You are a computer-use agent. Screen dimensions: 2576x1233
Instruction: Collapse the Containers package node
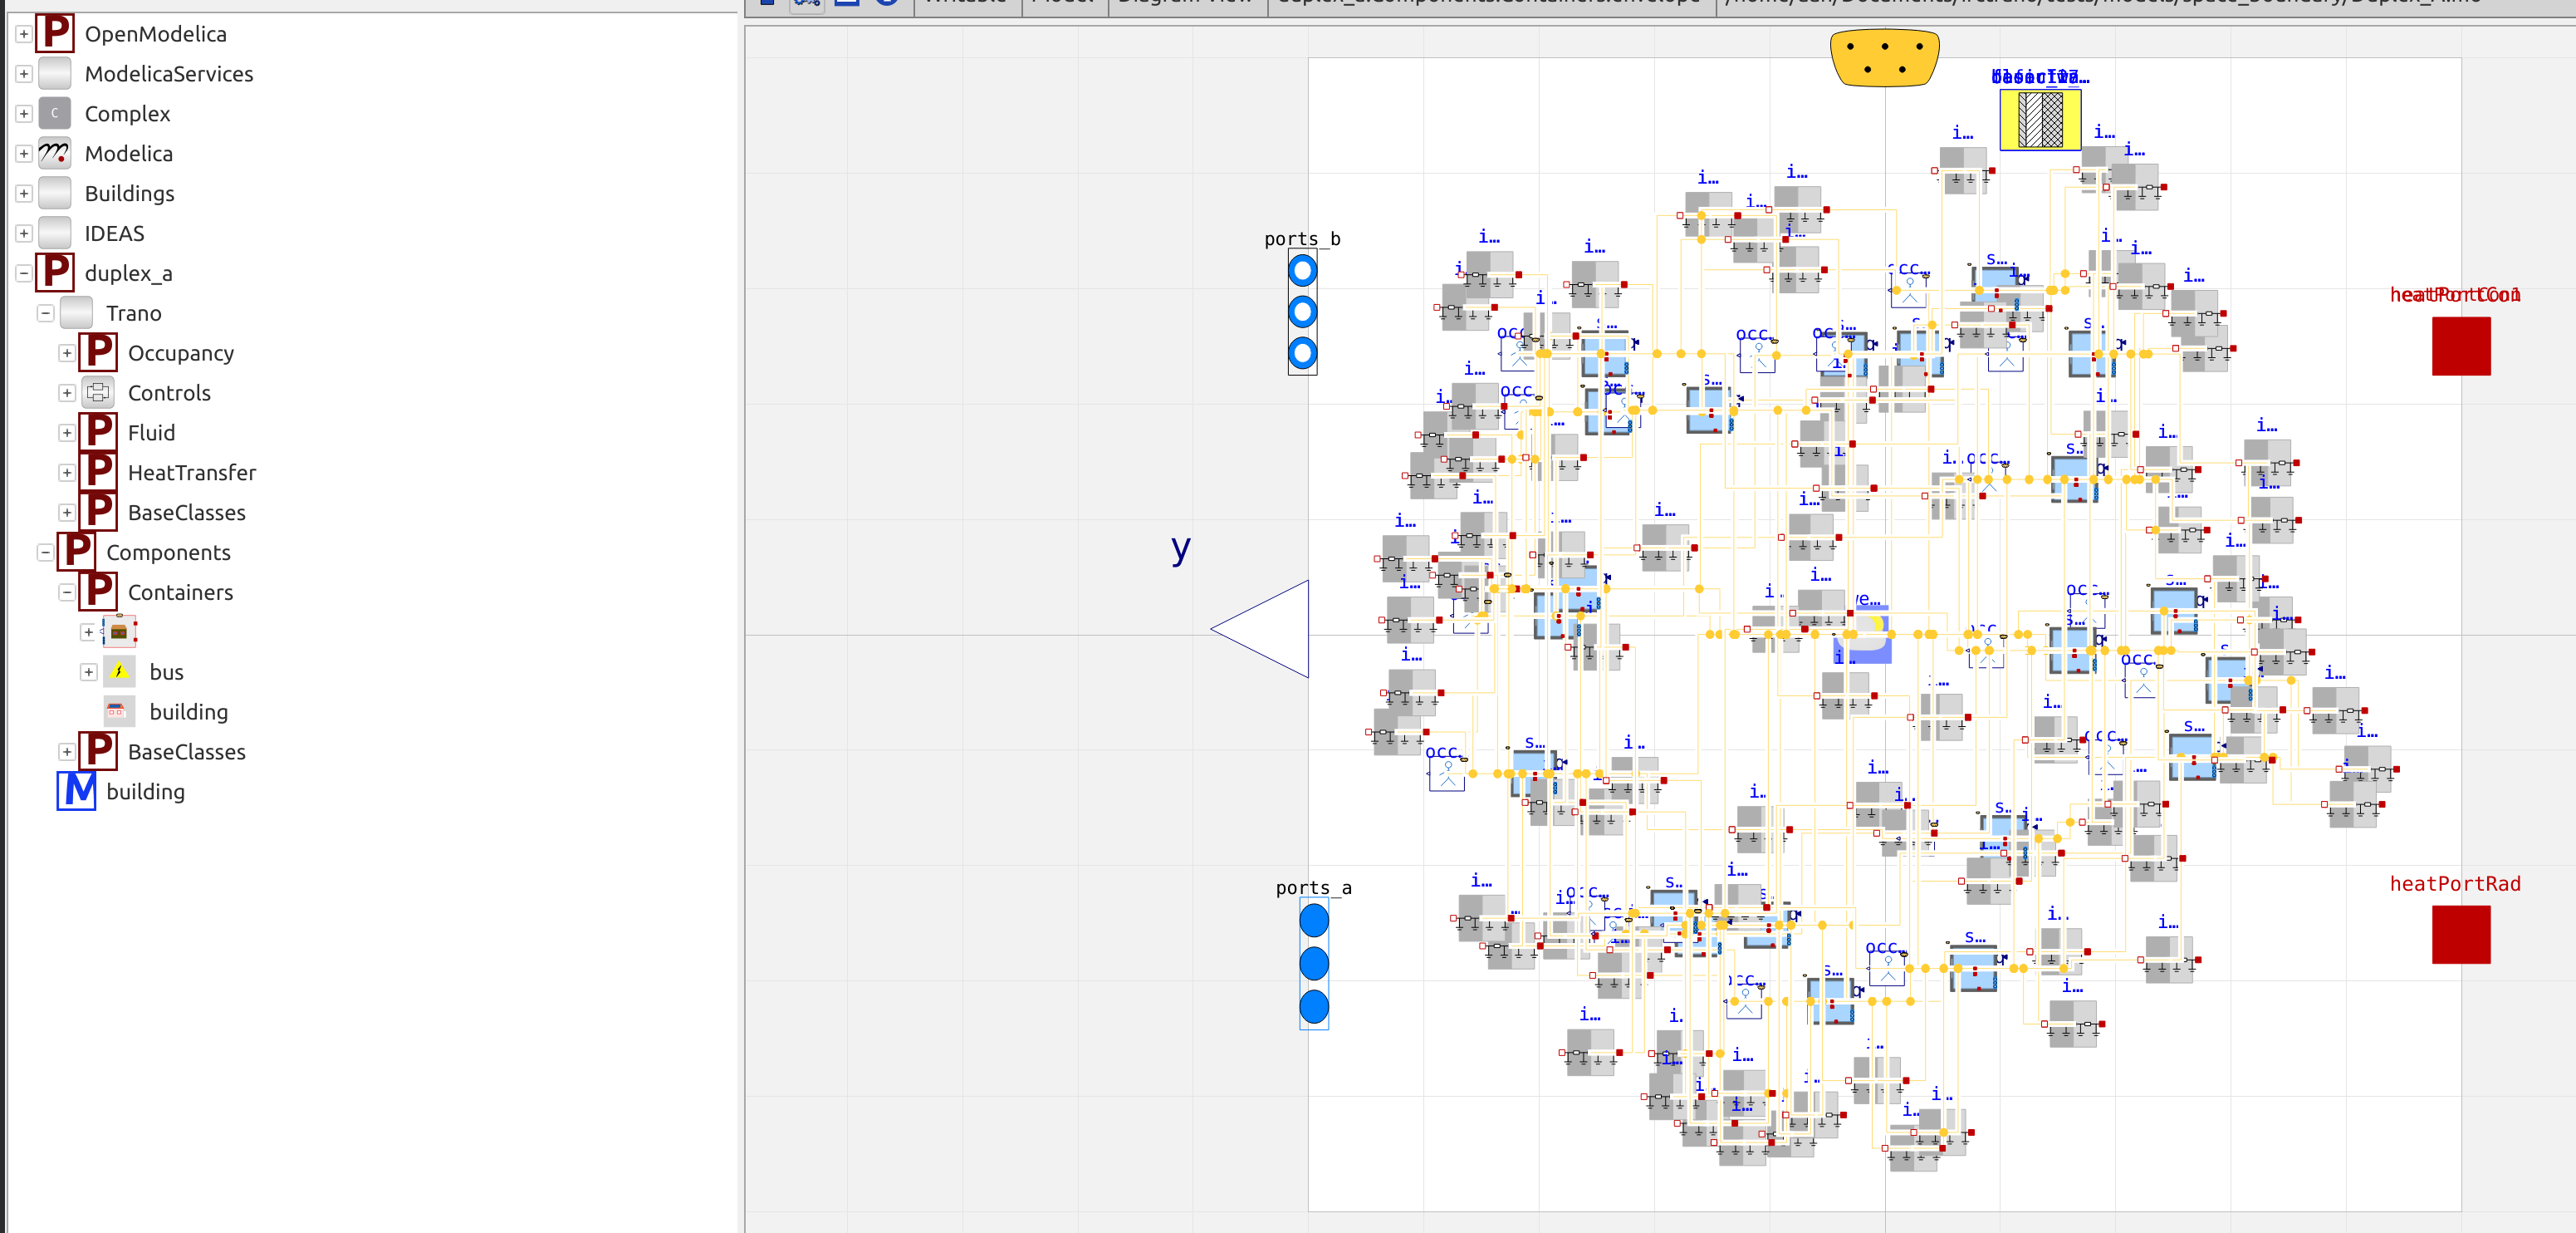(67, 592)
